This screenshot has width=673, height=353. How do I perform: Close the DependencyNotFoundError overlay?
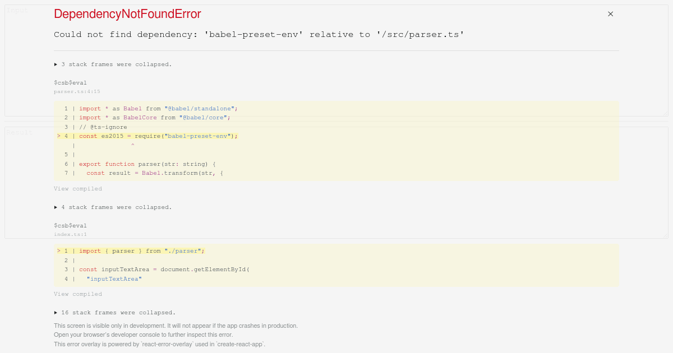[x=610, y=14]
